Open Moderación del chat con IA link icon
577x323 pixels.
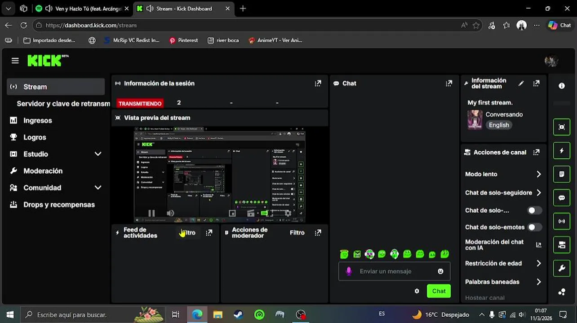click(x=539, y=245)
